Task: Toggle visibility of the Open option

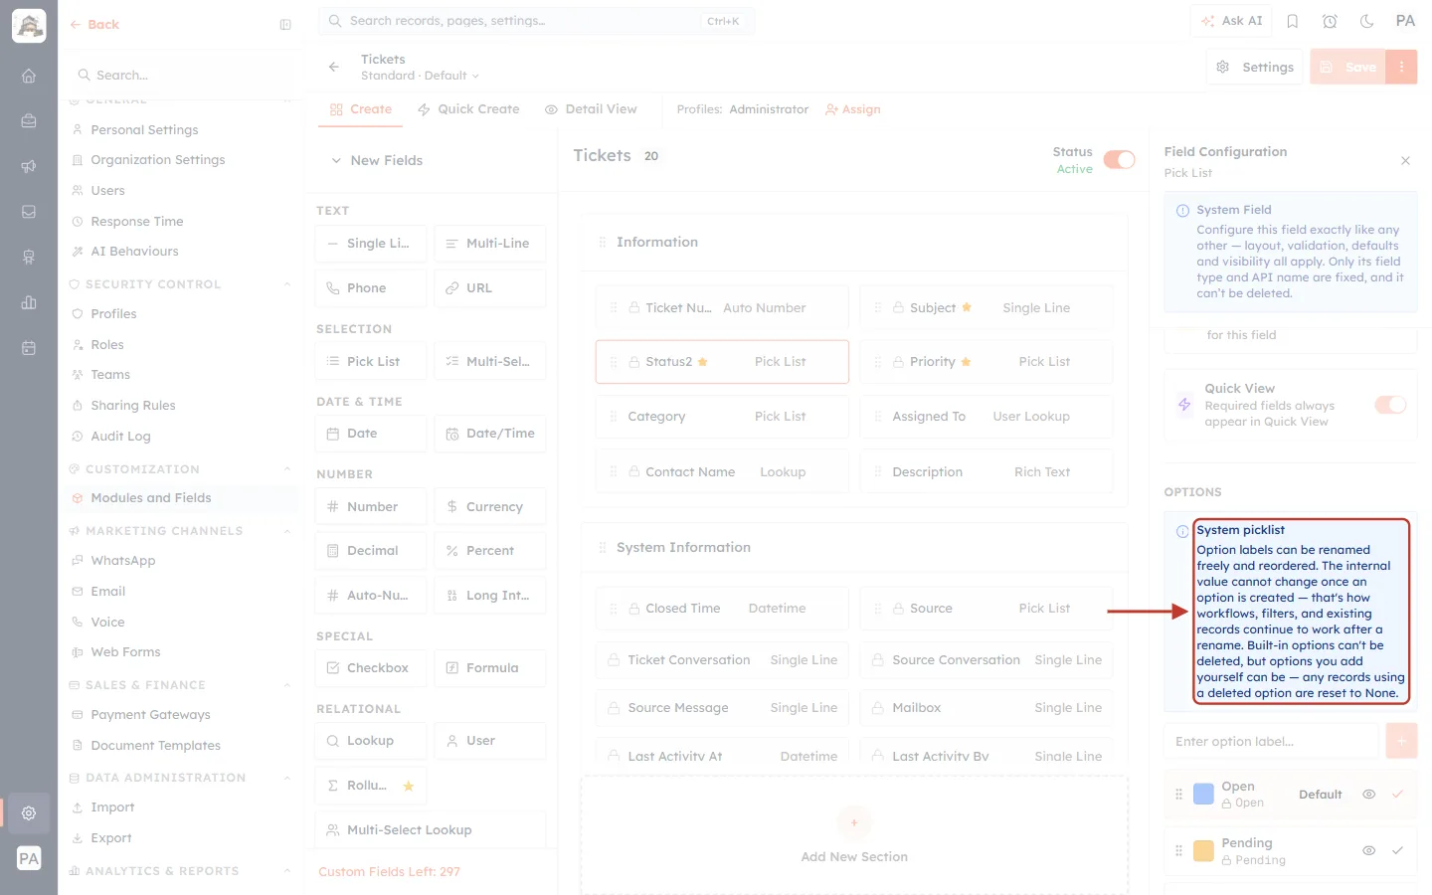Action: 1369,795
